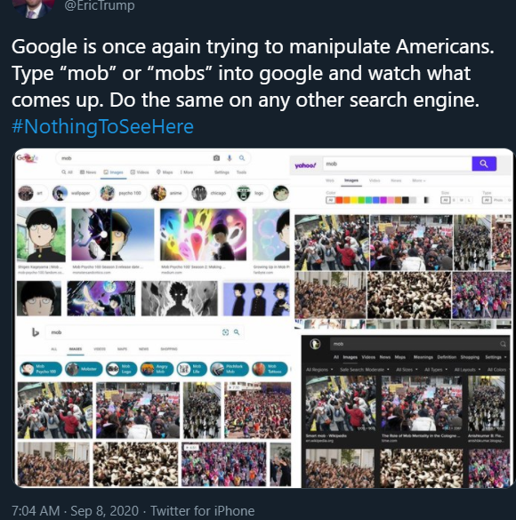Pick the red color in Yahoo filter
The width and height of the screenshot is (516, 520).
(x=339, y=200)
